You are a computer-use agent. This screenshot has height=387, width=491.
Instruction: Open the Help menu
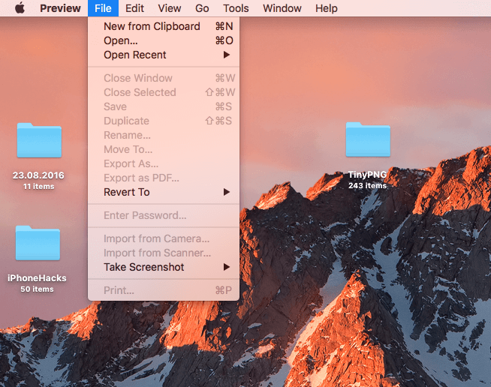[326, 8]
